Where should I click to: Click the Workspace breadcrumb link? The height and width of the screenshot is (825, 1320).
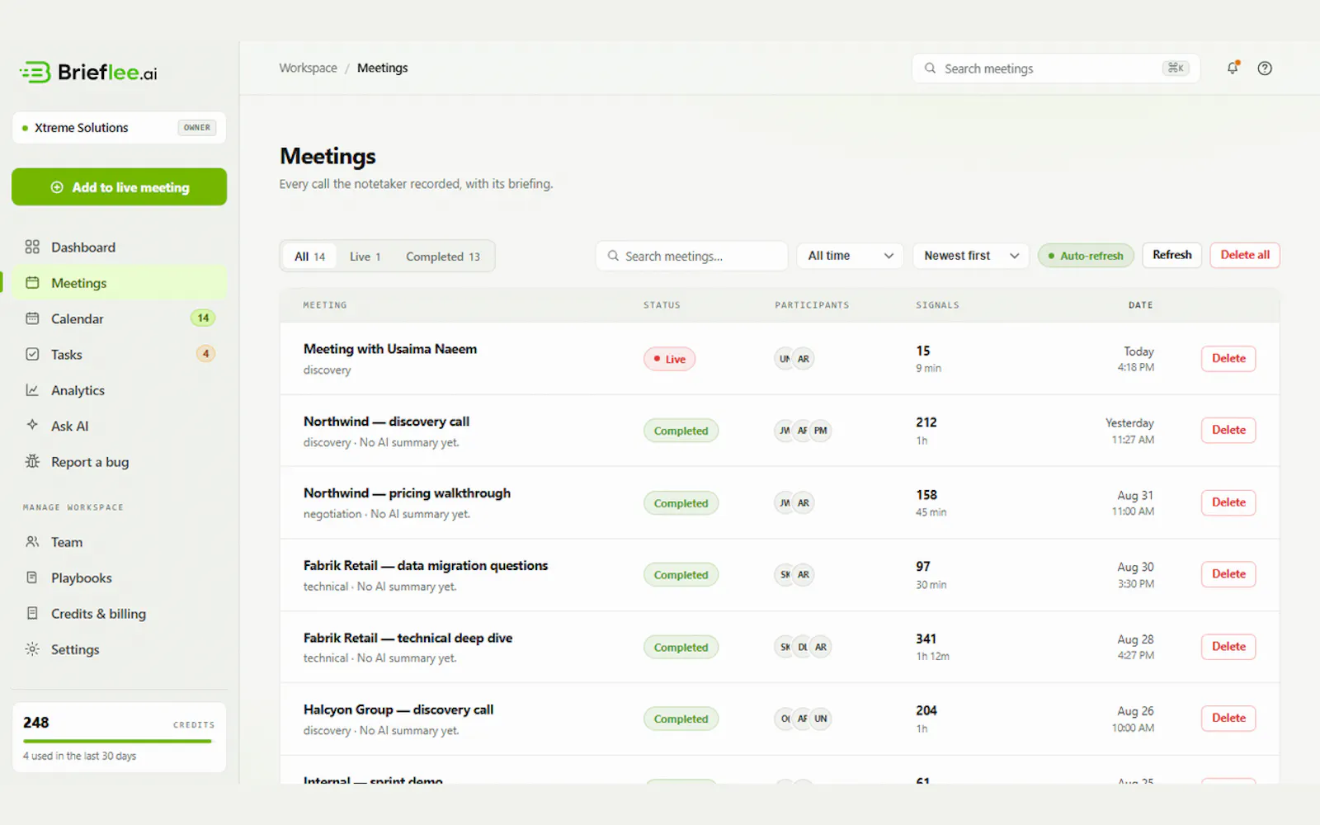pos(308,68)
